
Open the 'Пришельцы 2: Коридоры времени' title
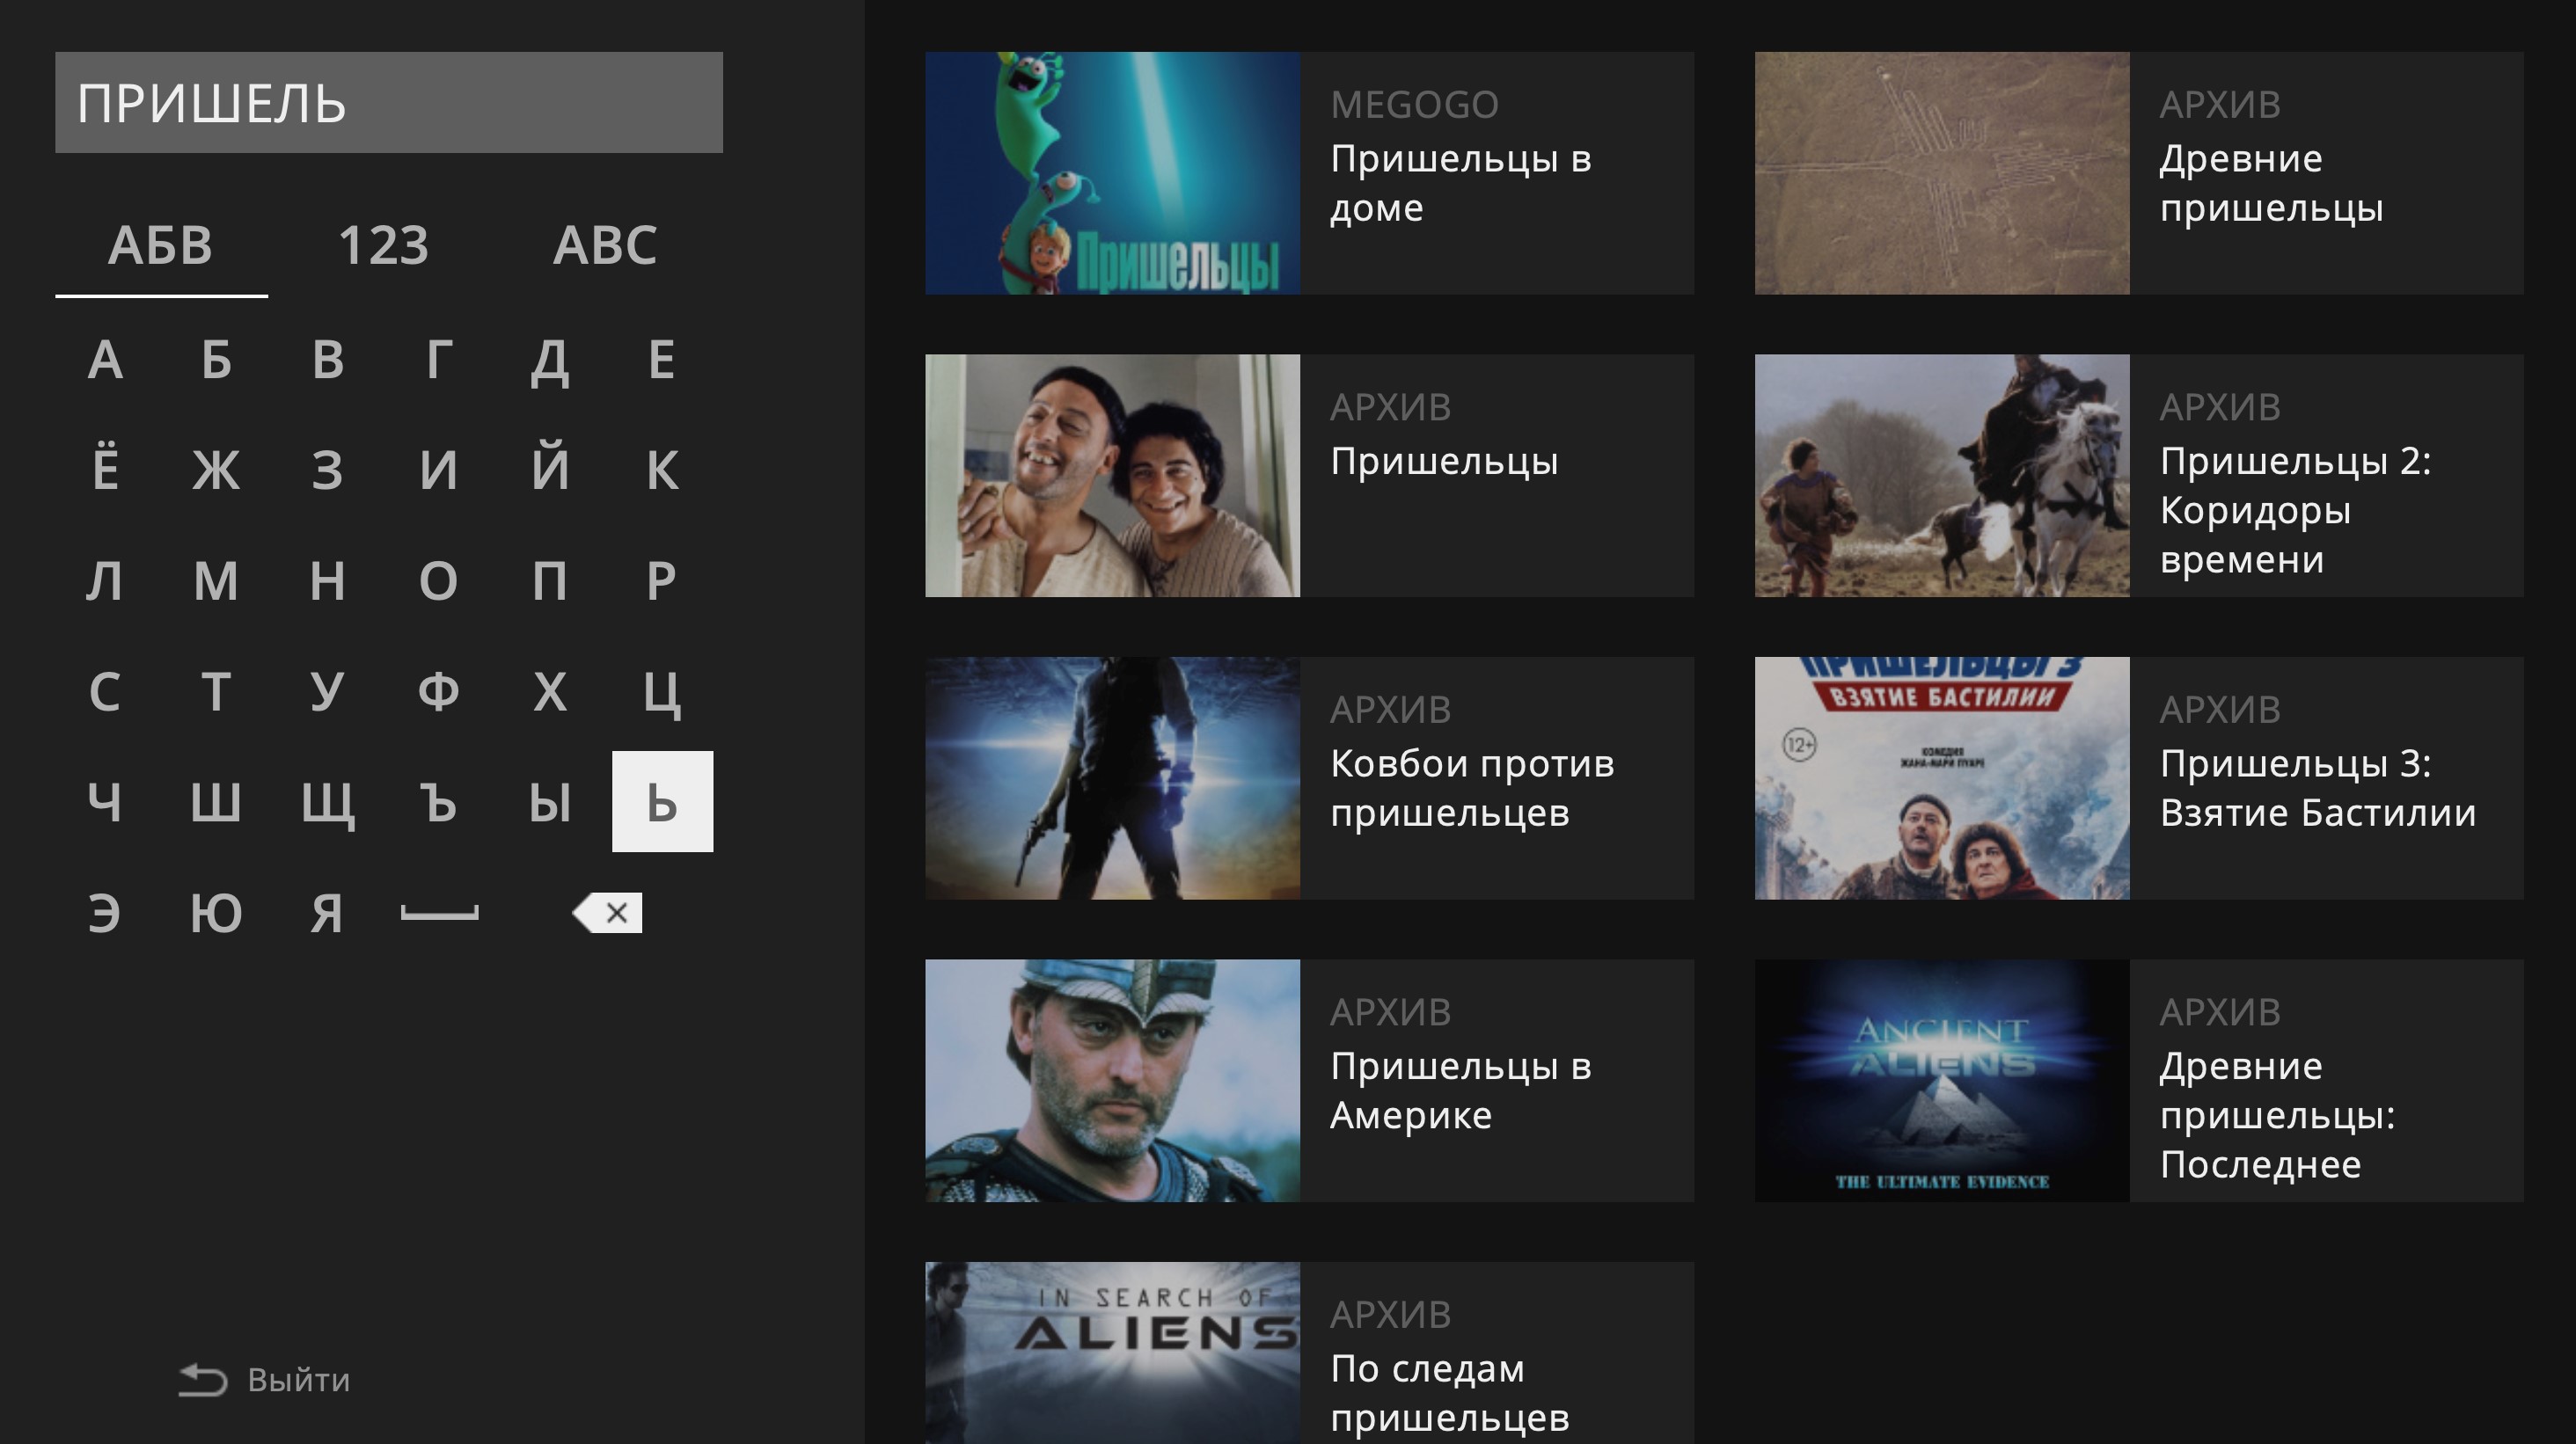tap(2296, 511)
